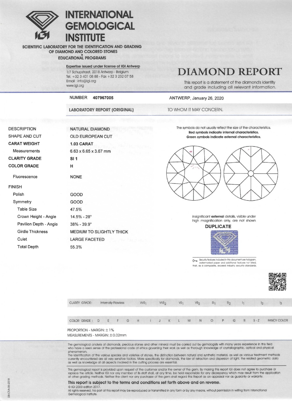Screen dimensions: 292x401
Task: Click FANCY COLOR on color scale
Action: 278,320
